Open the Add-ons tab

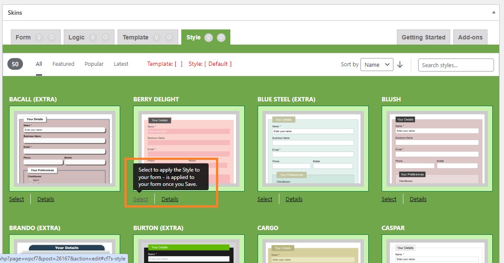[x=470, y=37]
